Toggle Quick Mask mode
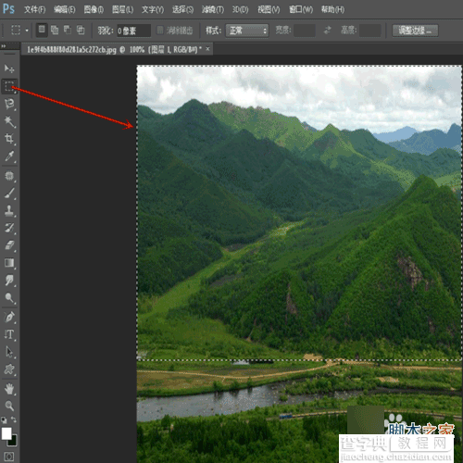 tap(9, 457)
